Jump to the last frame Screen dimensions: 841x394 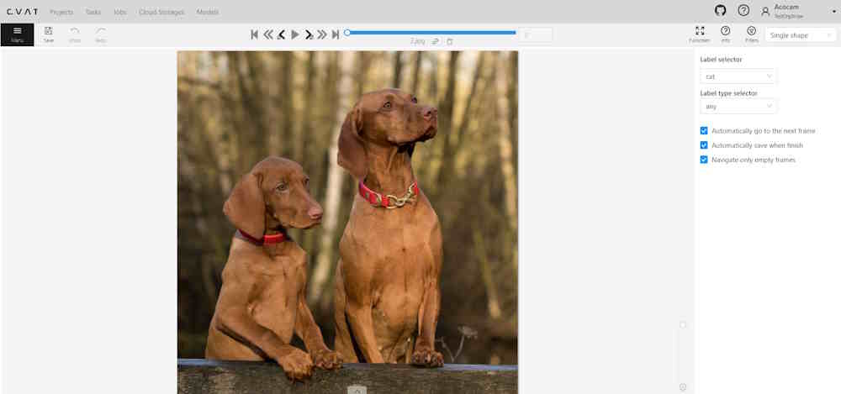tap(336, 34)
